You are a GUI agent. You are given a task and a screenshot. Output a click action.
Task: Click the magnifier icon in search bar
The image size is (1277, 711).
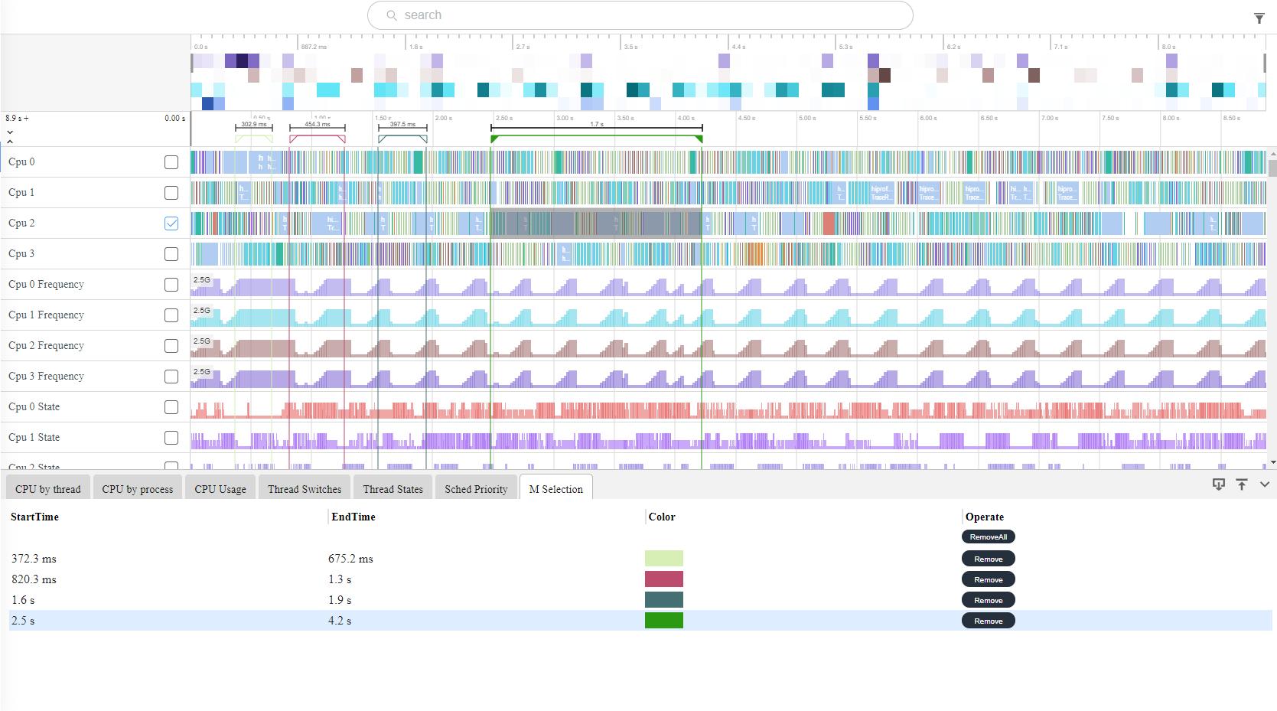(392, 15)
